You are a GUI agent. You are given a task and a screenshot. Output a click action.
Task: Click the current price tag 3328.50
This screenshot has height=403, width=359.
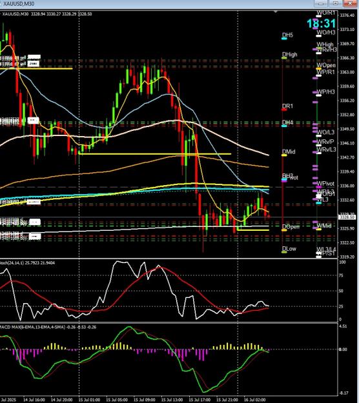pyautogui.click(x=347, y=217)
